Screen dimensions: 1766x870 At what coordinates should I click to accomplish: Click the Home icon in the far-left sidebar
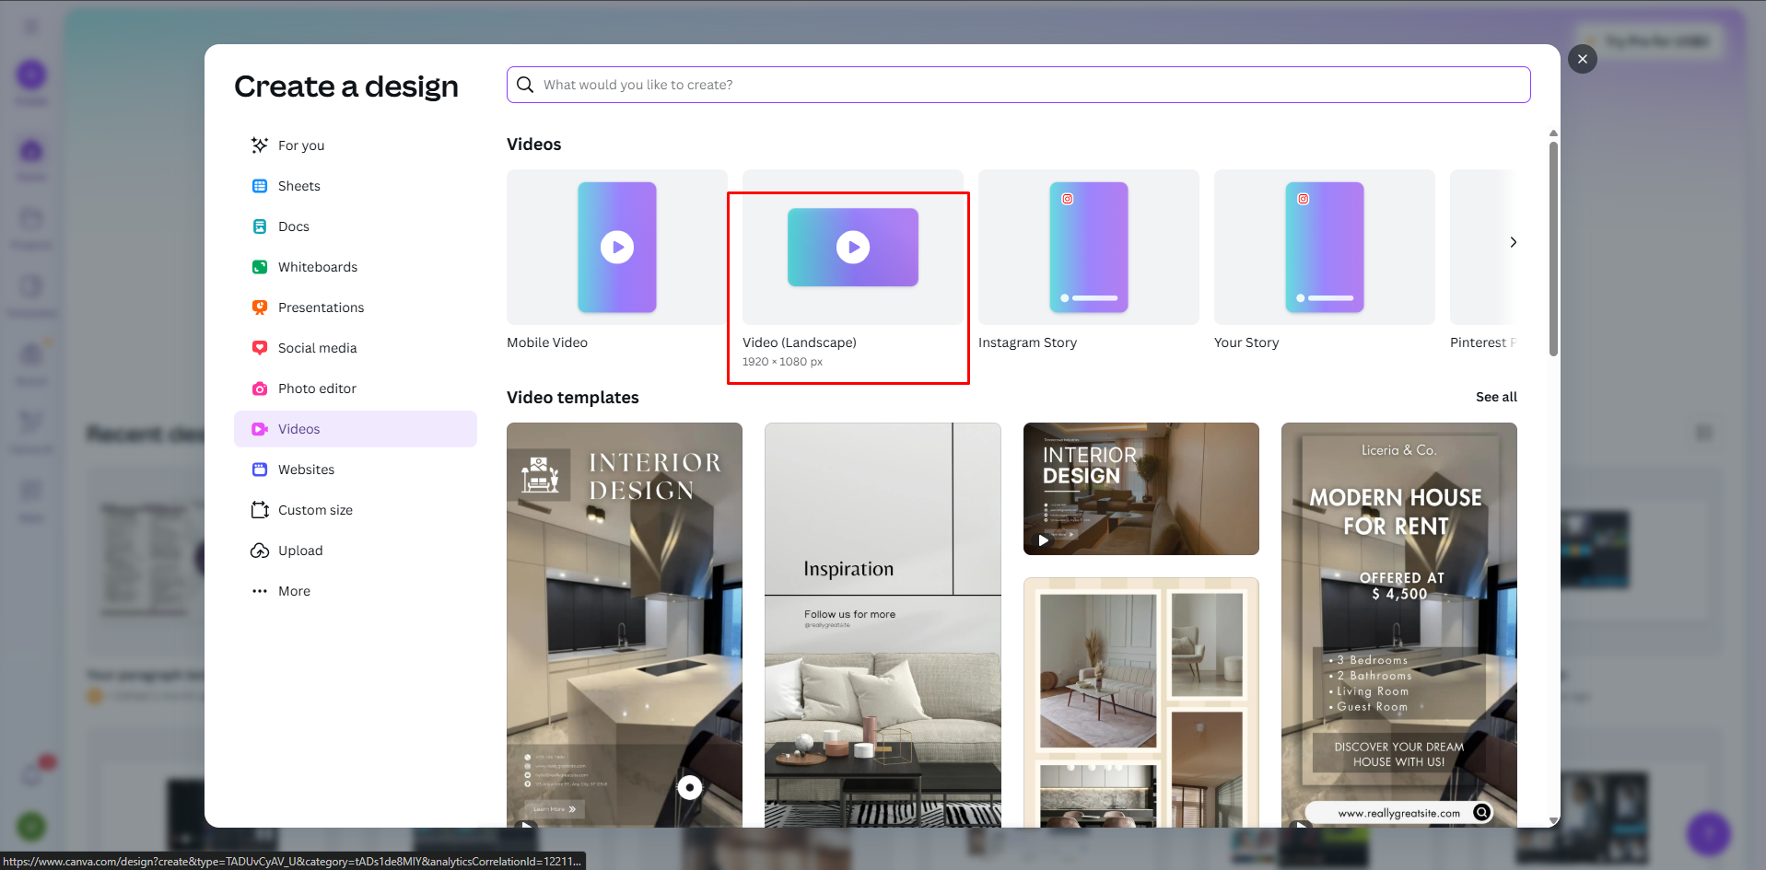[x=30, y=152]
